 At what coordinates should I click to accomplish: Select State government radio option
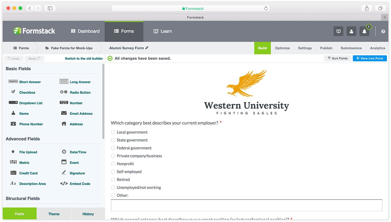pos(113,140)
